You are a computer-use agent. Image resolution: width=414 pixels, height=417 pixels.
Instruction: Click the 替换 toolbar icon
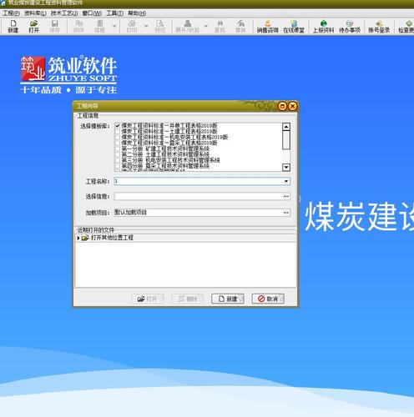240,27
